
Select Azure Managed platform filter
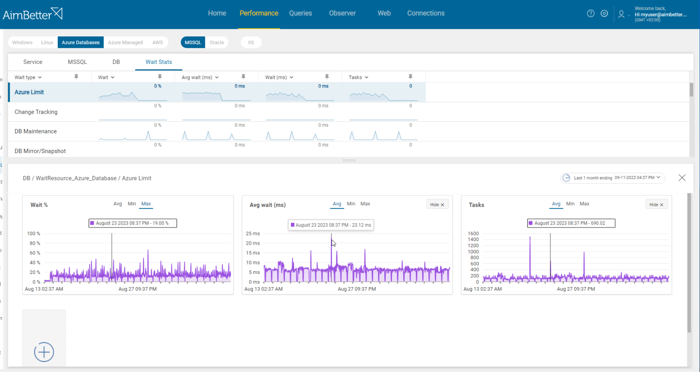click(126, 42)
